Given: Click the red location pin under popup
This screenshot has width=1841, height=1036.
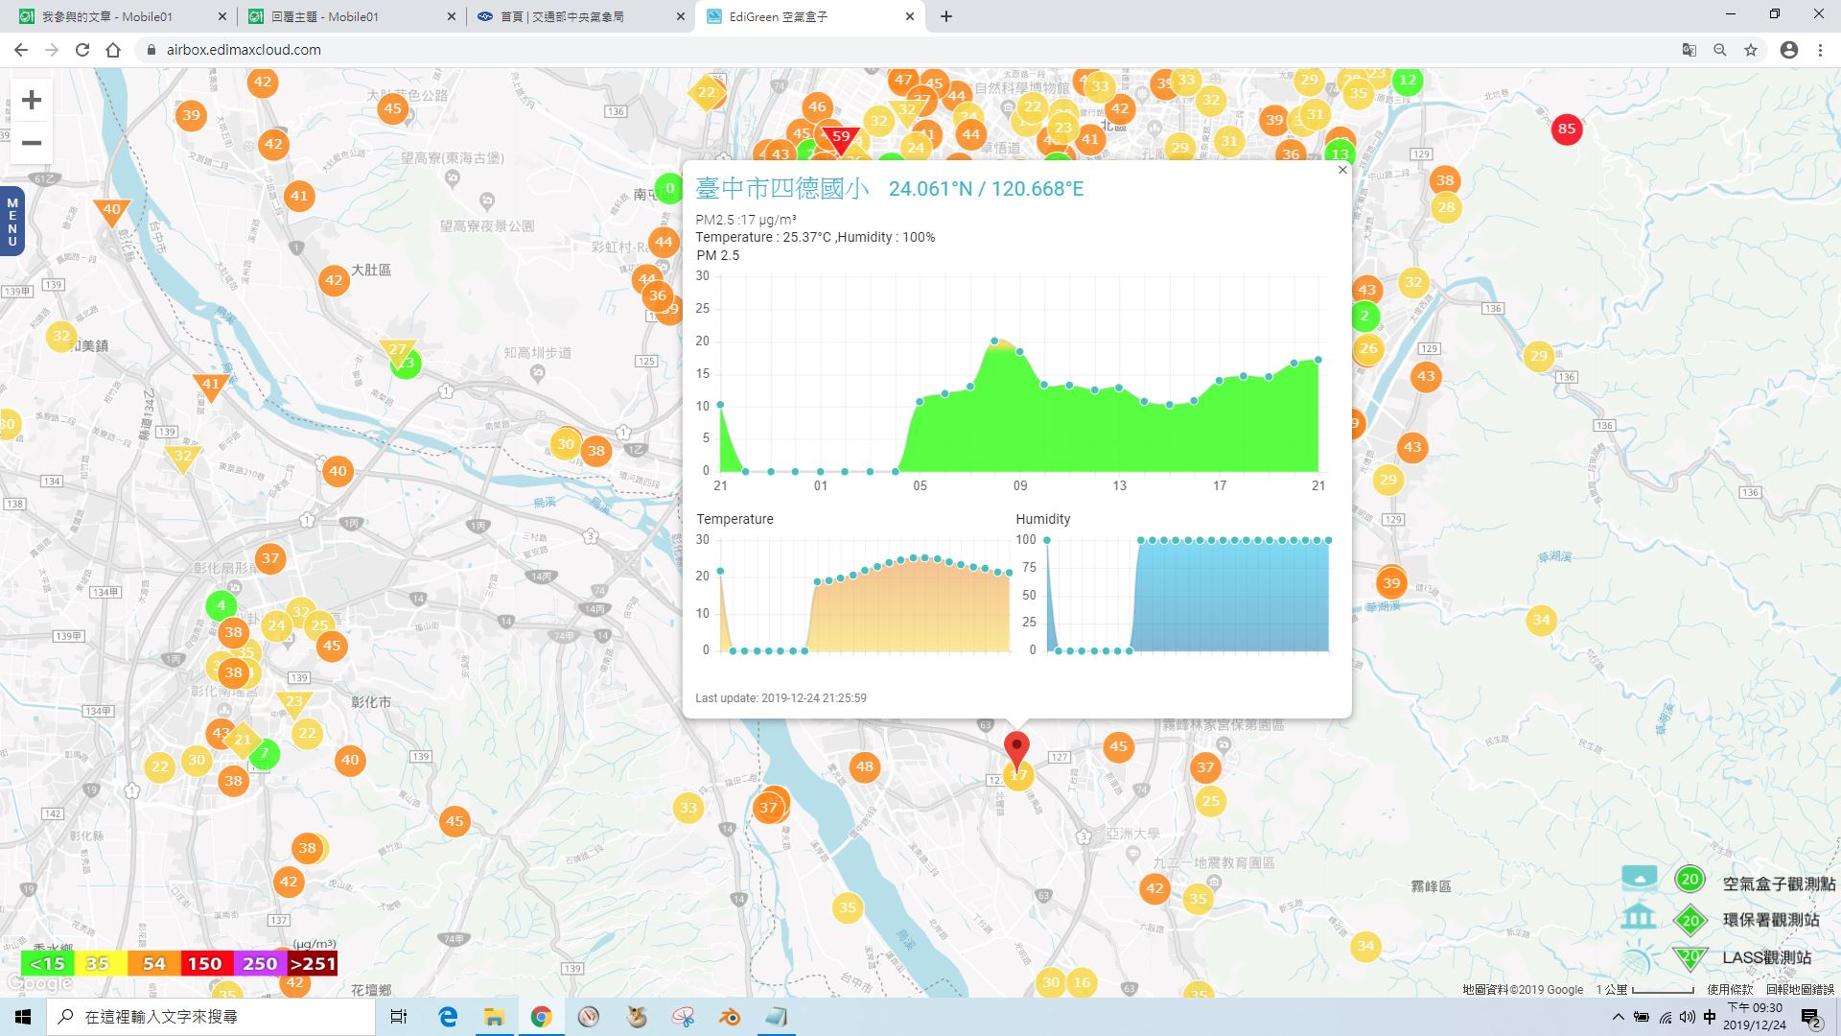Looking at the screenshot, I should (1016, 750).
